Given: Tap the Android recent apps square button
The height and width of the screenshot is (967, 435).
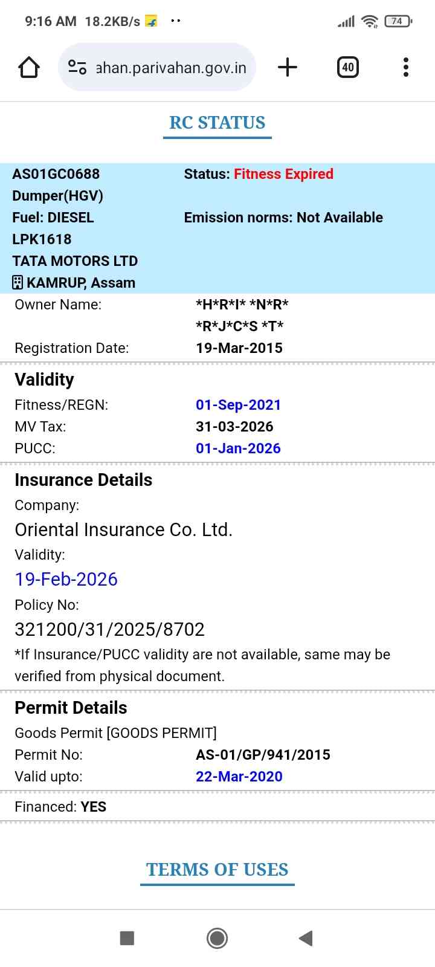Looking at the screenshot, I should (x=127, y=938).
